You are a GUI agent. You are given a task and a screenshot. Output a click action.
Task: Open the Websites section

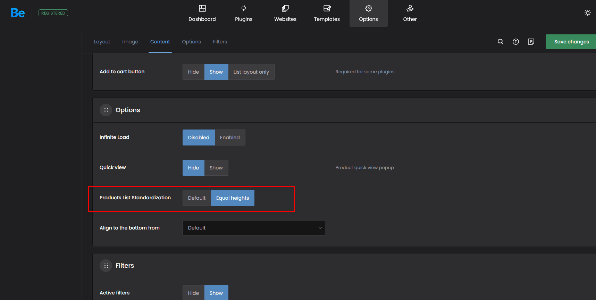pyautogui.click(x=285, y=14)
